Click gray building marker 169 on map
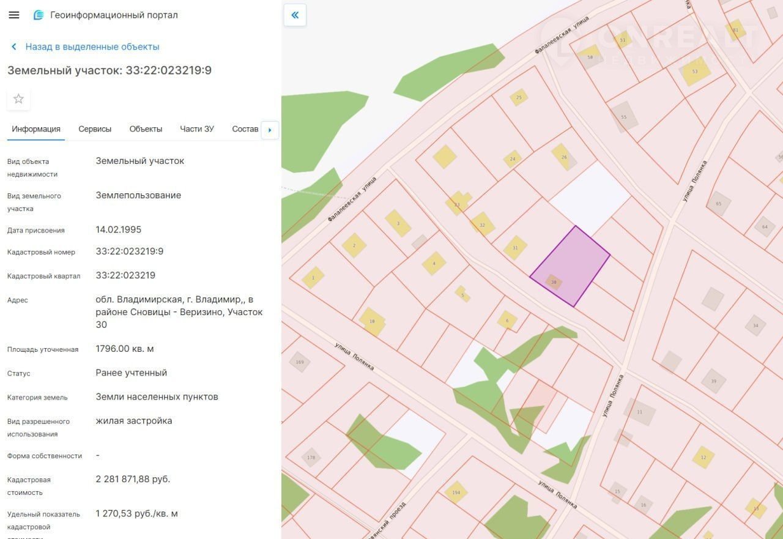The width and height of the screenshot is (783, 539). click(299, 362)
